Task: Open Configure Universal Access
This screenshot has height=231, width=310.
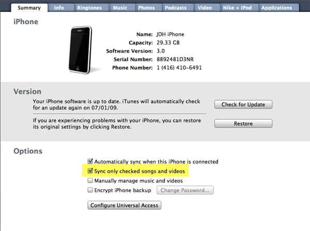Action: pos(125,205)
